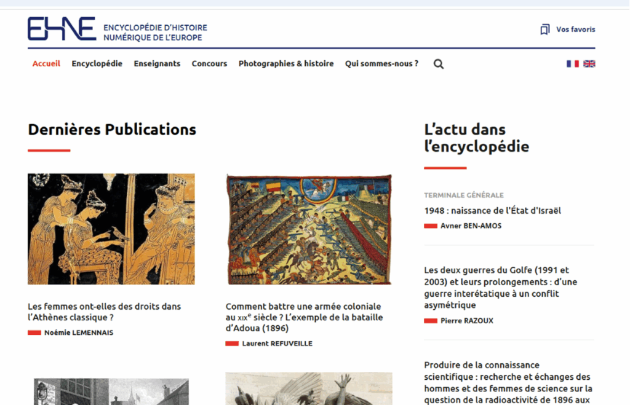This screenshot has height=405, width=630.
Task: Select the Concours menu item
Action: [x=209, y=63]
